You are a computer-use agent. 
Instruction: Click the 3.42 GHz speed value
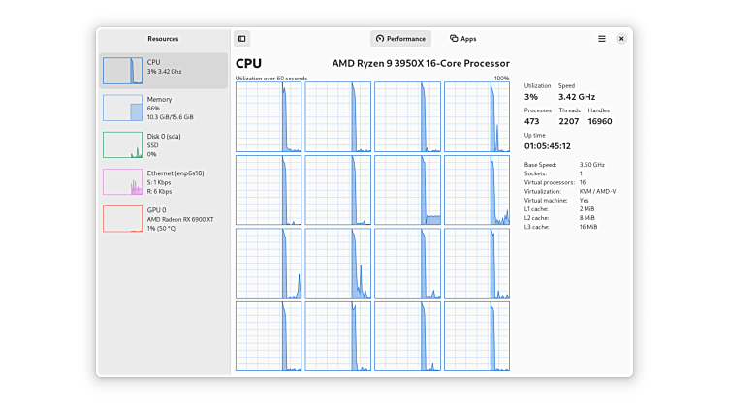click(577, 97)
